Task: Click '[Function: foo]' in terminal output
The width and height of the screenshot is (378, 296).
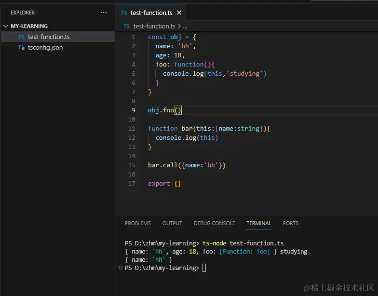Action: (245, 252)
